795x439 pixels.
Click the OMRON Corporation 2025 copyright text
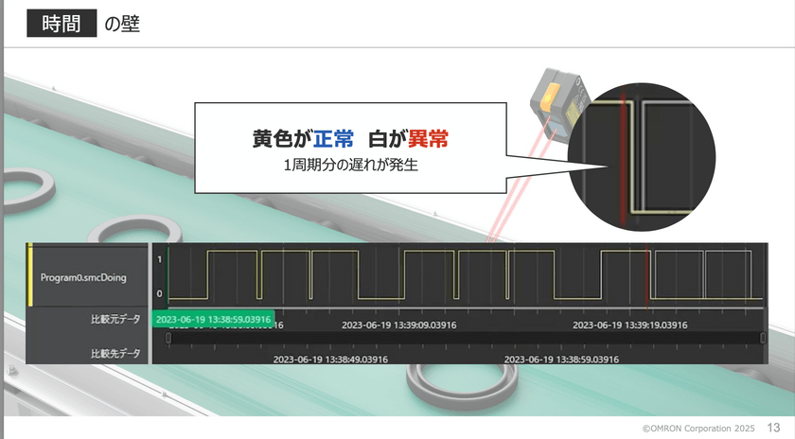[x=698, y=429]
